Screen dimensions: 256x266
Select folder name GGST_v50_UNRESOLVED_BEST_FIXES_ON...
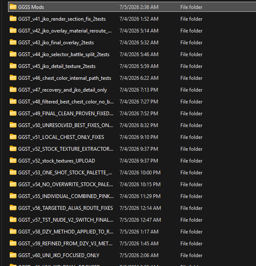[x=65, y=125]
